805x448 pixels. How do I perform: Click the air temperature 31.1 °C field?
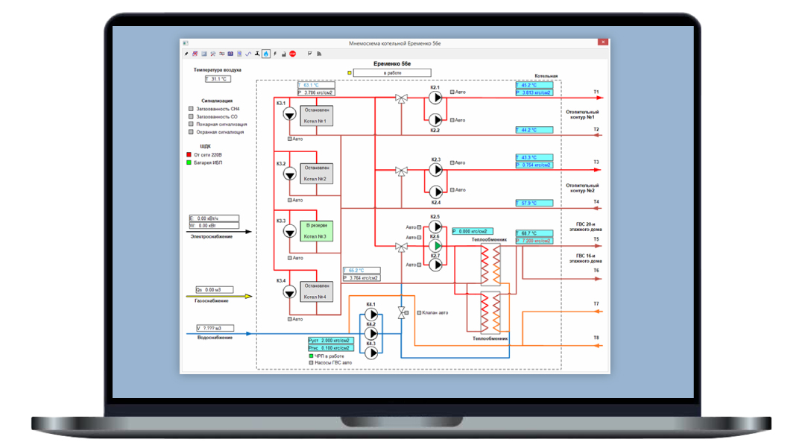218,78
